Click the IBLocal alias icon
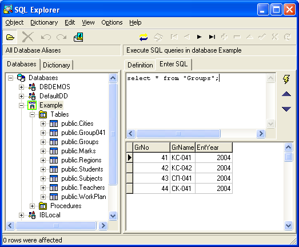 click(32, 215)
